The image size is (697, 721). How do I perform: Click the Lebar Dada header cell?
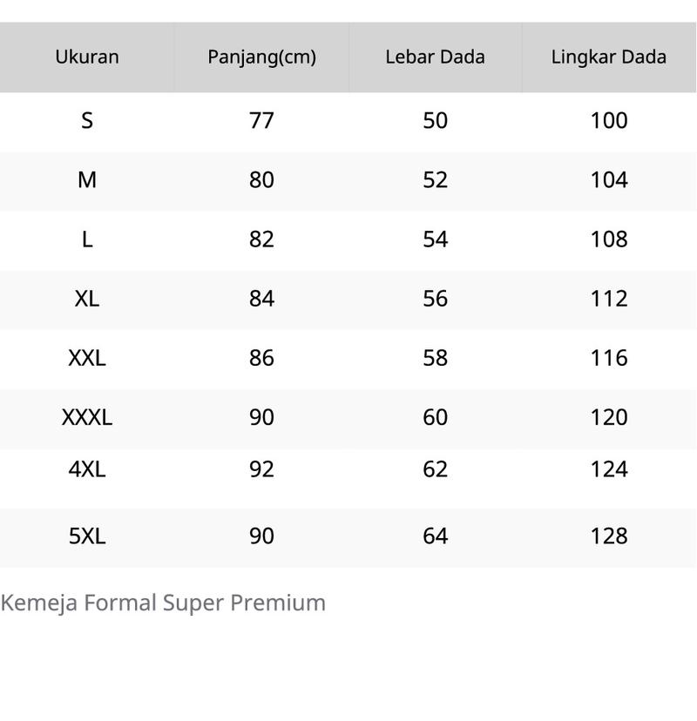click(x=436, y=57)
